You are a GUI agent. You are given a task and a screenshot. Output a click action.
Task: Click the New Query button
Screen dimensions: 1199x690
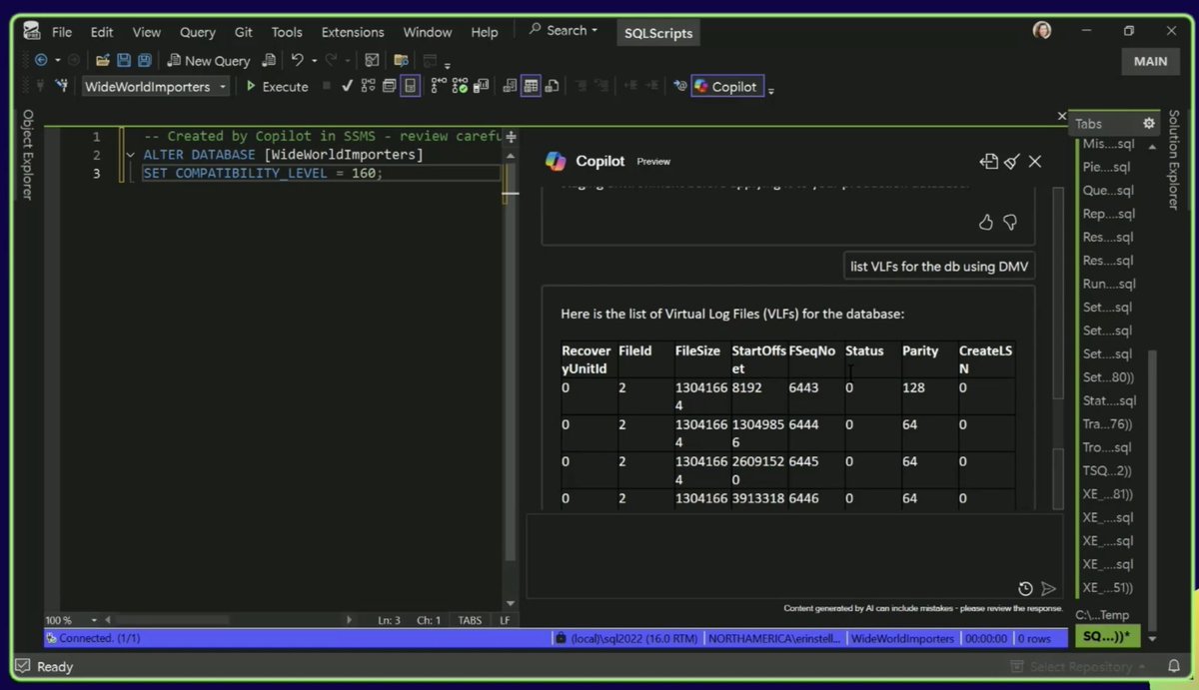208,61
